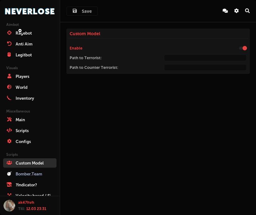The width and height of the screenshot is (256, 215).
Task: Select the Players person icon
Action: 9,76
